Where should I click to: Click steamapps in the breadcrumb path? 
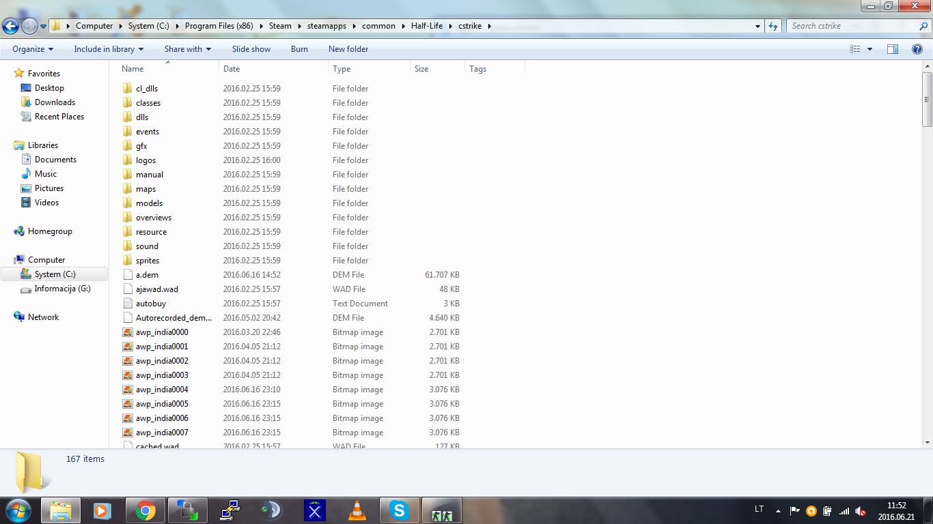[x=326, y=26]
